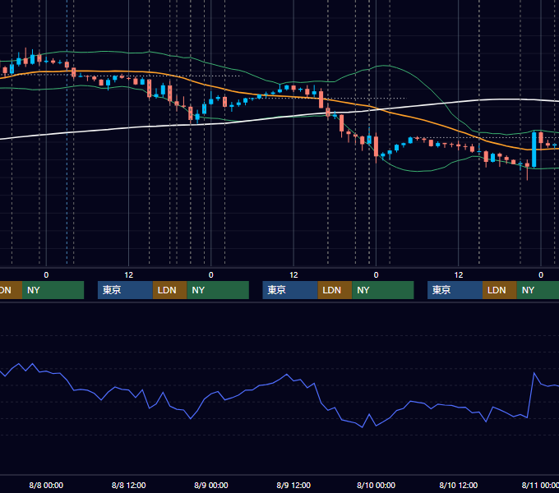Select the 東京 session block on 8/10

coord(455,290)
